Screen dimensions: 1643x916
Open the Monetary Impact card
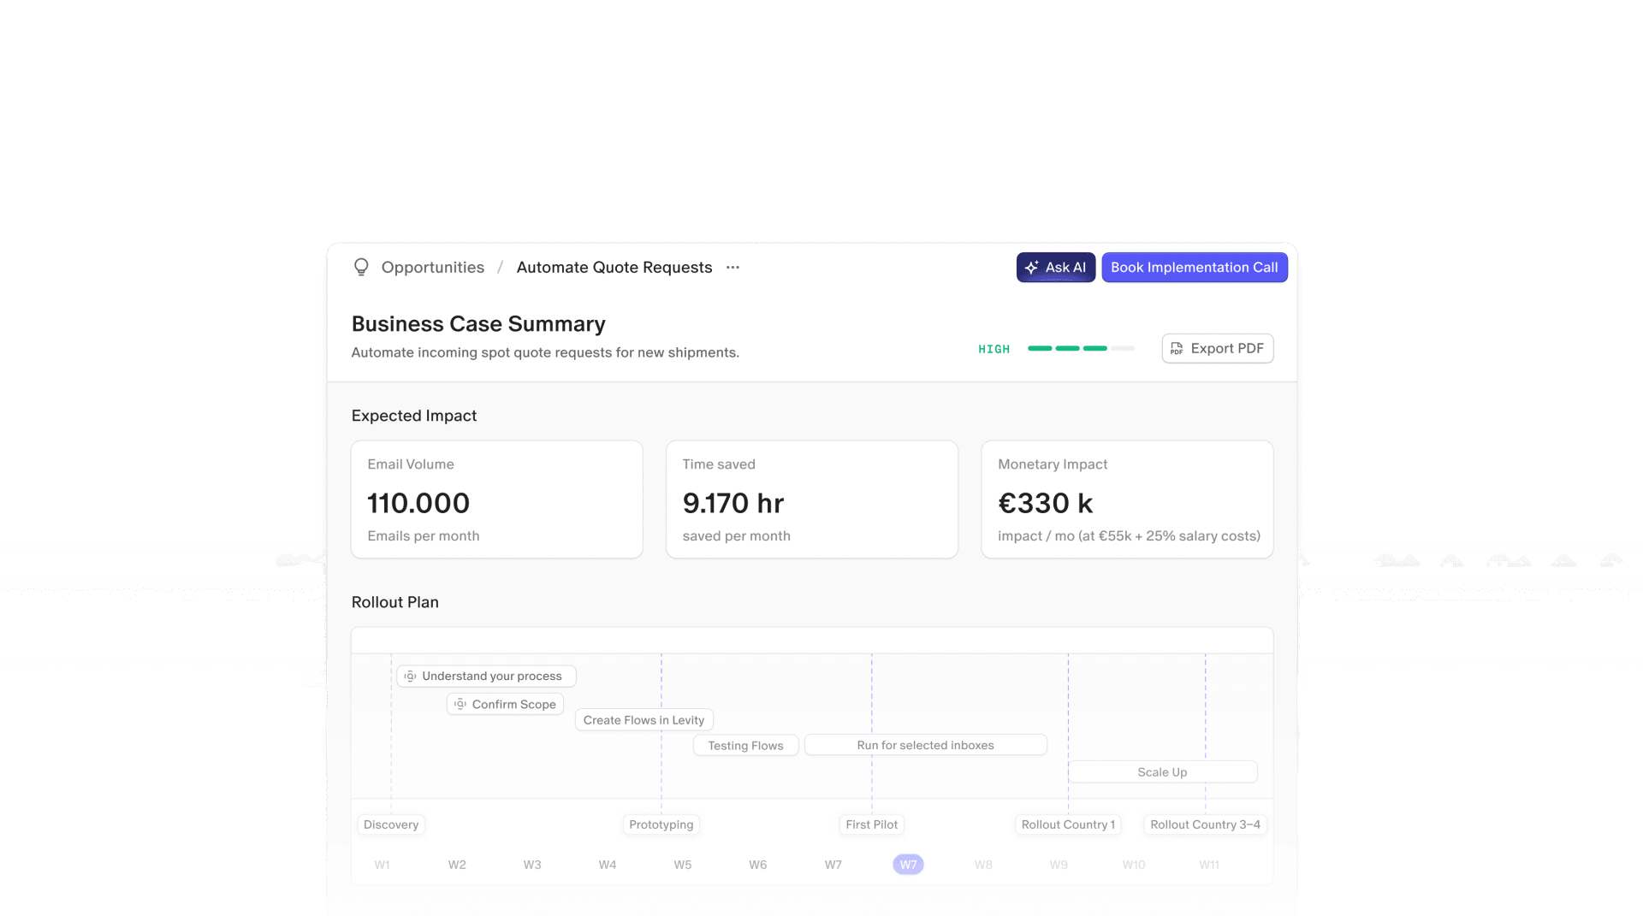[x=1126, y=499]
